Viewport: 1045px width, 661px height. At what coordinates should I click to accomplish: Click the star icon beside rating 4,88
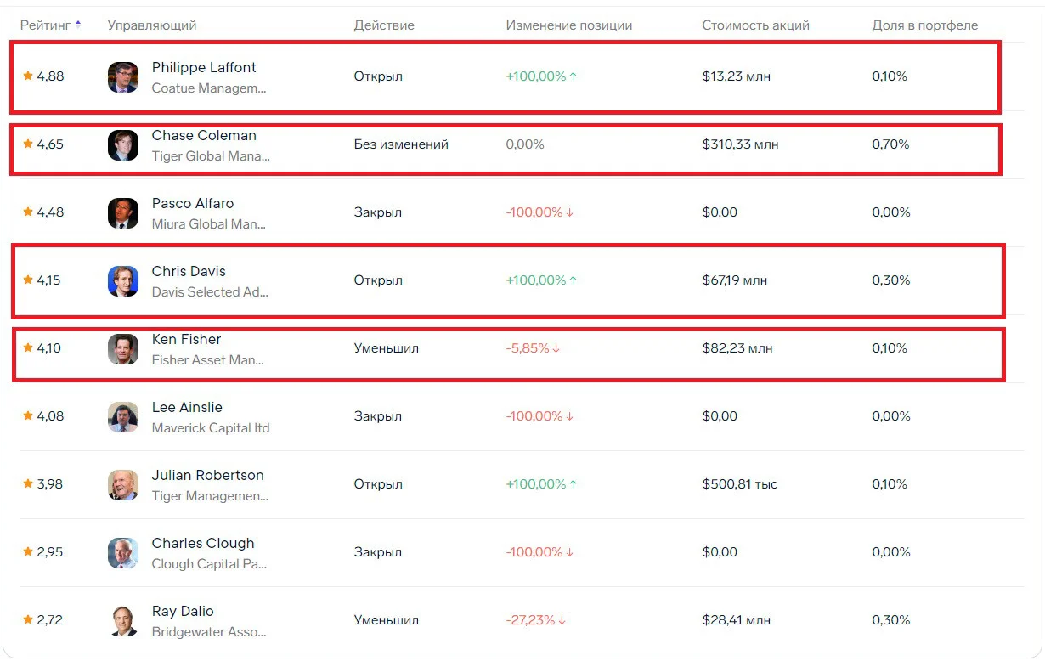pyautogui.click(x=28, y=76)
